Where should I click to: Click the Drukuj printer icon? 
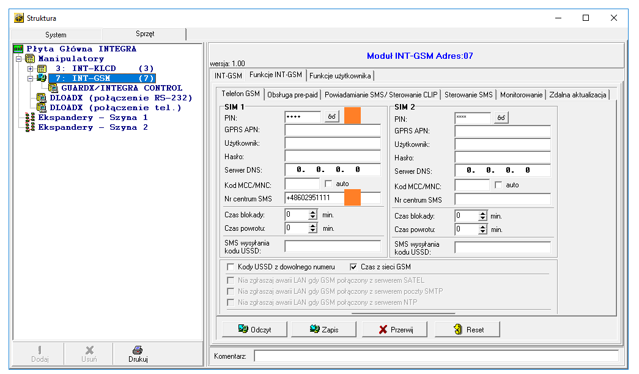tap(138, 350)
